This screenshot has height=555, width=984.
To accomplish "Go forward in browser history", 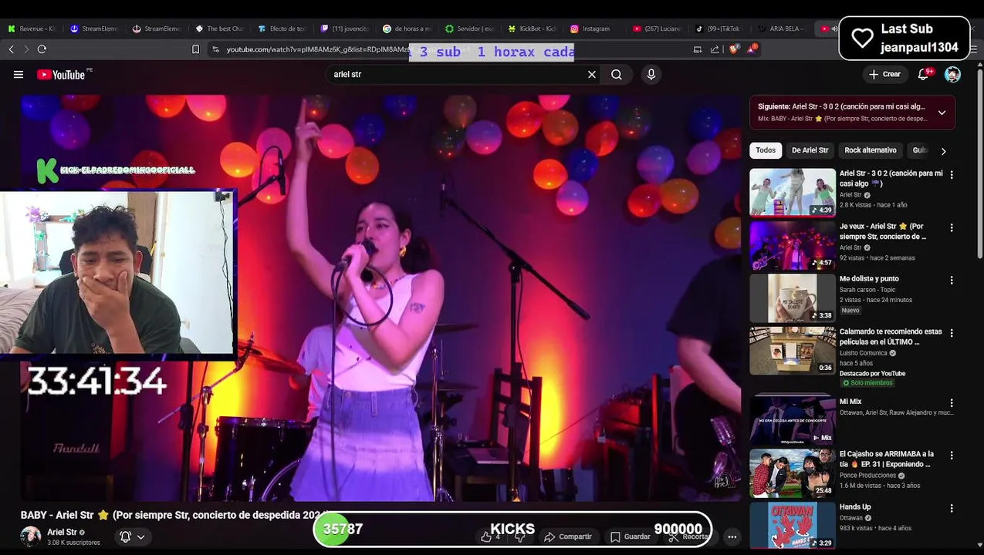I will (26, 49).
